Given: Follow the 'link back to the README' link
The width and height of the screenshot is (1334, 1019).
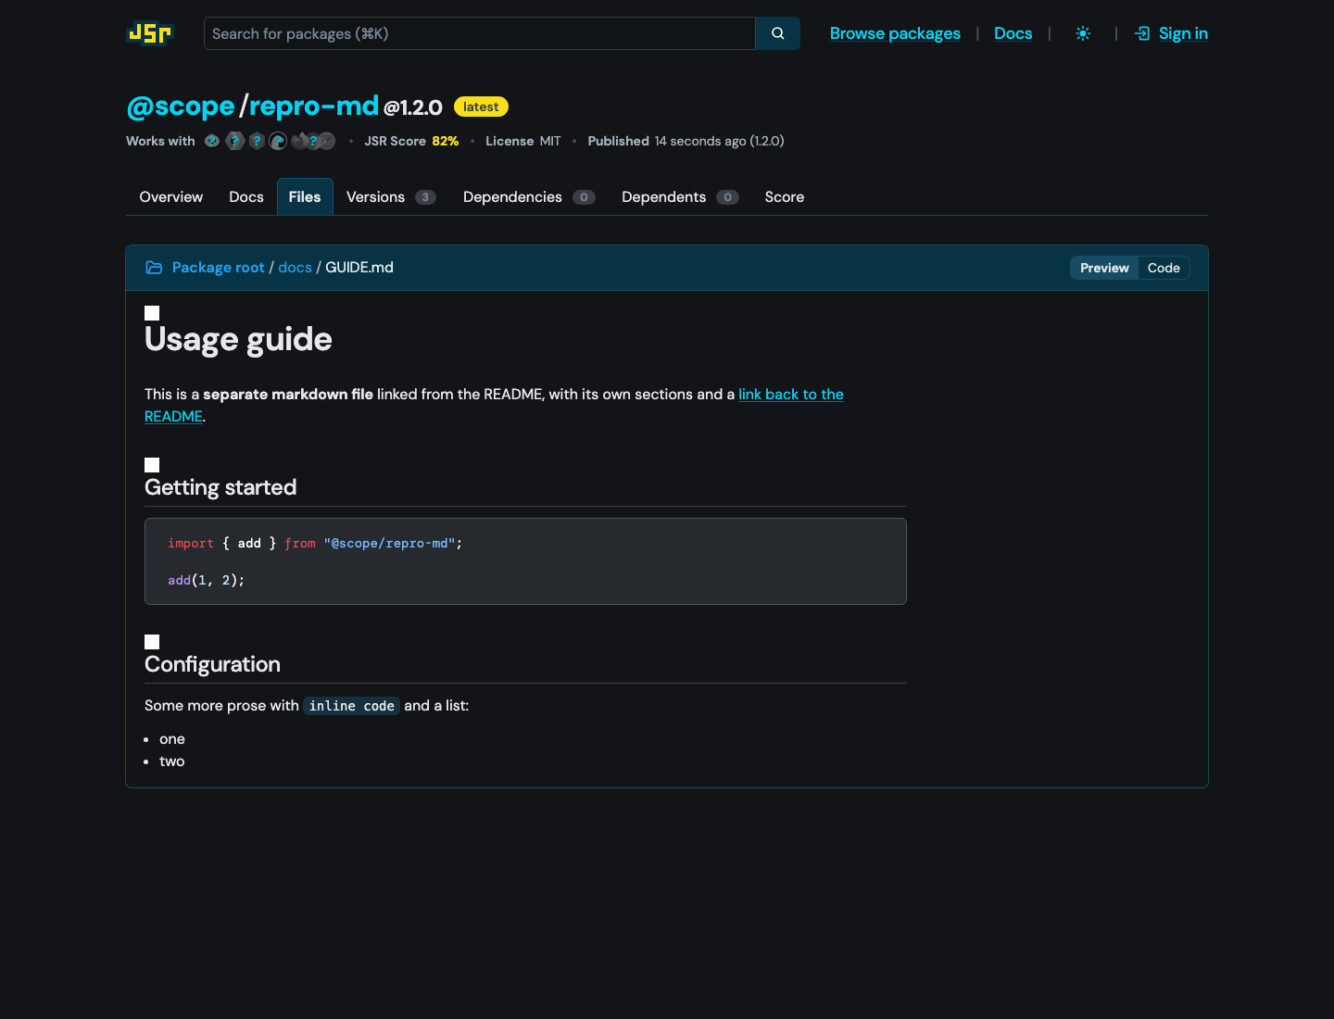Looking at the screenshot, I should 791,395.
